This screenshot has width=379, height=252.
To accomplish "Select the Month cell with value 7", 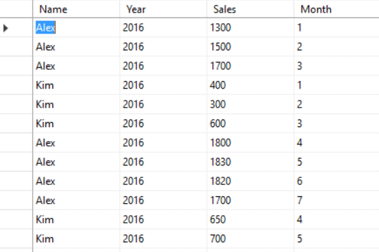I will tap(337, 200).
